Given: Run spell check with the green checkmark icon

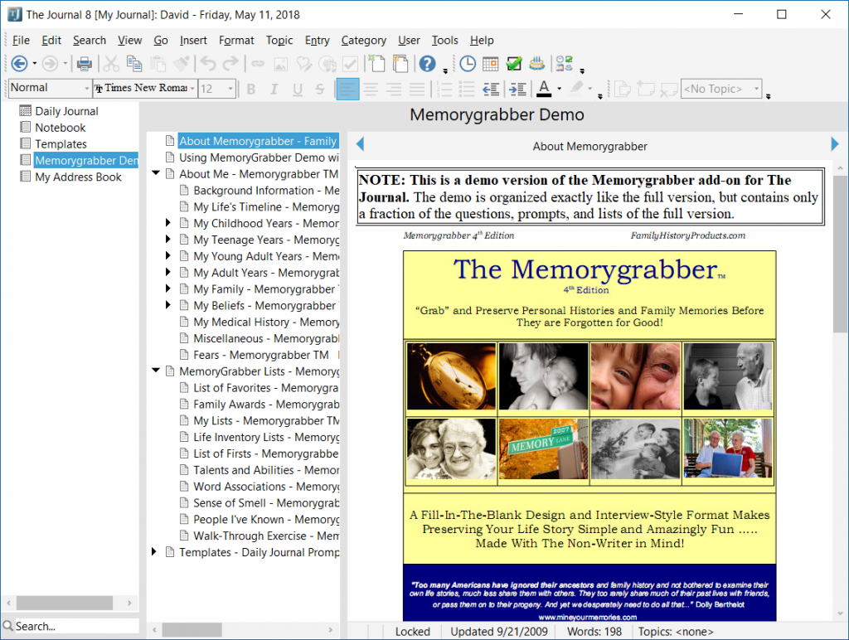Looking at the screenshot, I should point(514,64).
